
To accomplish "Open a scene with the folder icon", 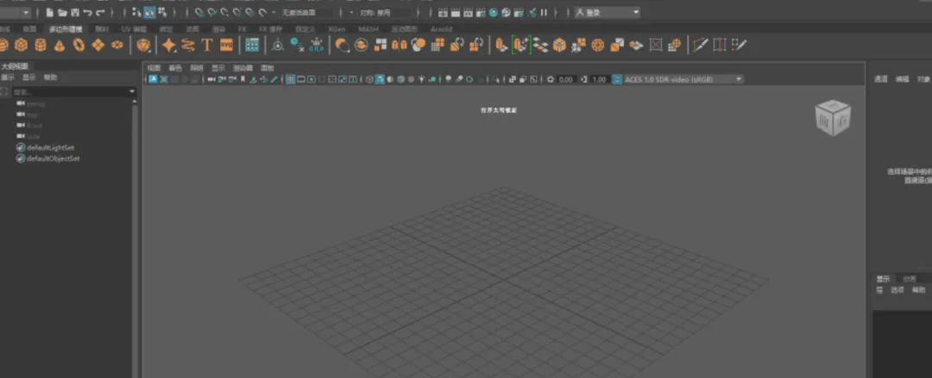I will (x=62, y=12).
